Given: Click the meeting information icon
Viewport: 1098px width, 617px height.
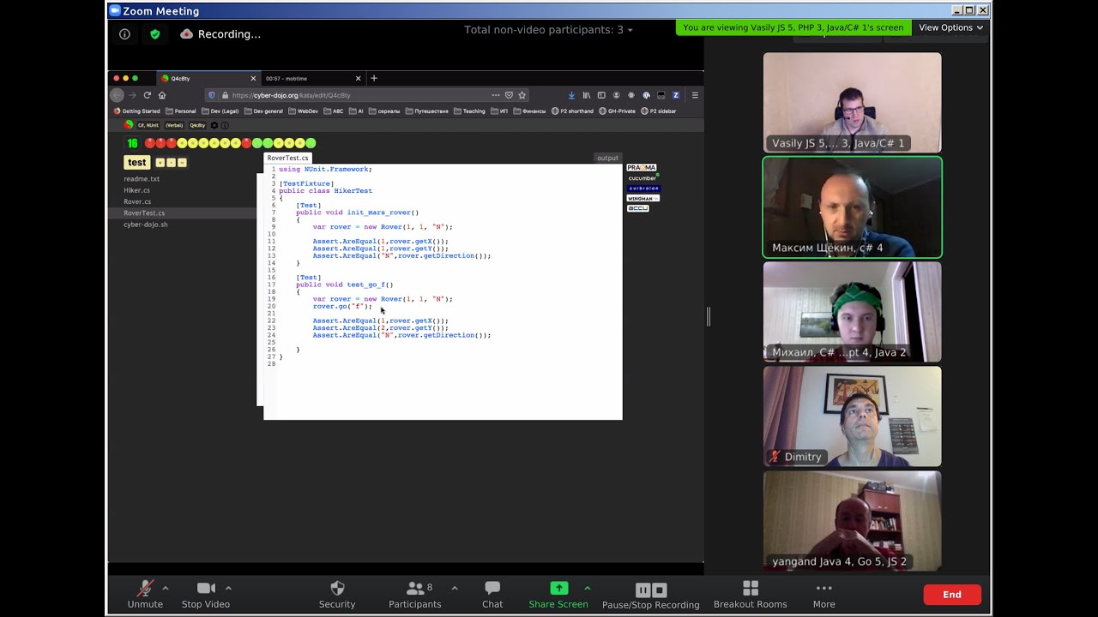Looking at the screenshot, I should click(x=124, y=34).
